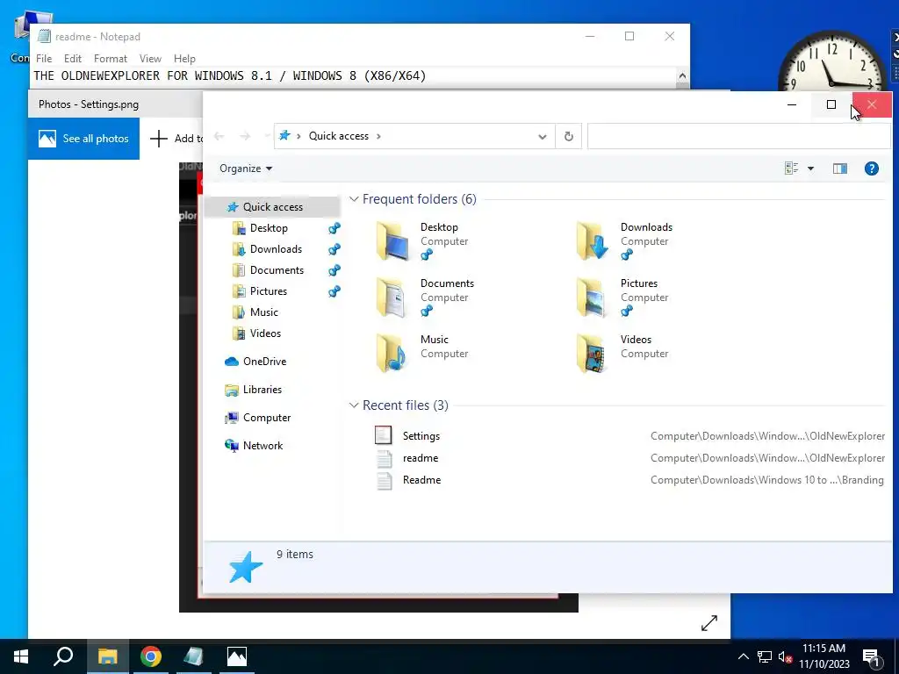
Task: Open the File menu in Notepad
Action: [x=44, y=59]
